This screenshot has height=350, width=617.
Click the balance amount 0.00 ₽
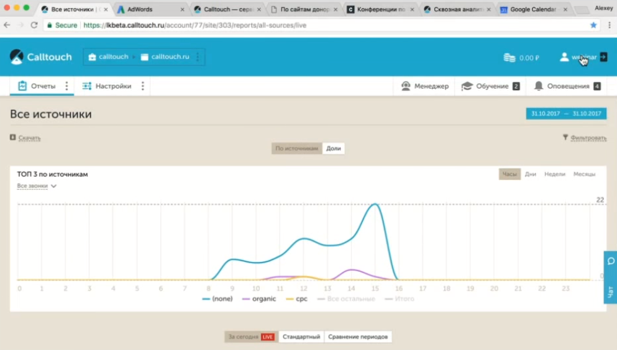pyautogui.click(x=529, y=58)
